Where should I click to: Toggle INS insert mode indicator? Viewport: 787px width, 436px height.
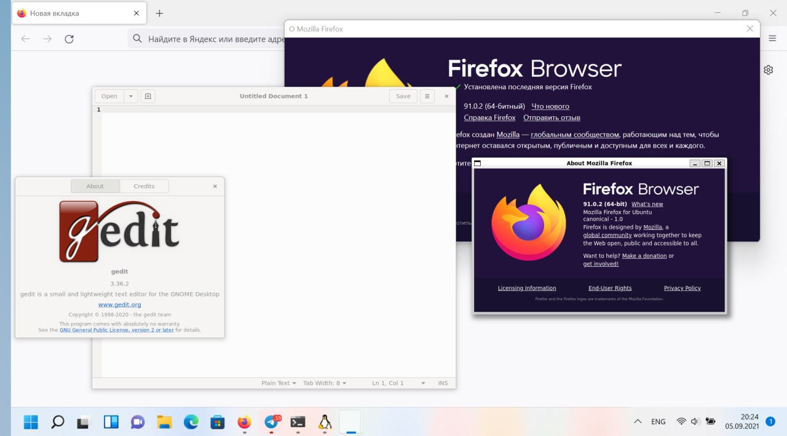pyautogui.click(x=443, y=383)
